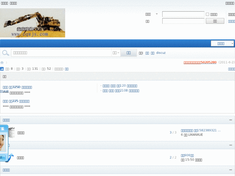Click the small boxed-x close icon at left edge
Screen dimensions: 235x176
[2, 91]
